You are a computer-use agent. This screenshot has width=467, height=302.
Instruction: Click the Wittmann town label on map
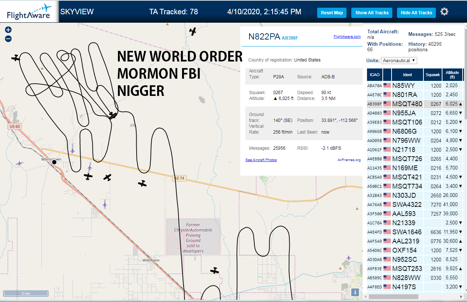(151, 260)
